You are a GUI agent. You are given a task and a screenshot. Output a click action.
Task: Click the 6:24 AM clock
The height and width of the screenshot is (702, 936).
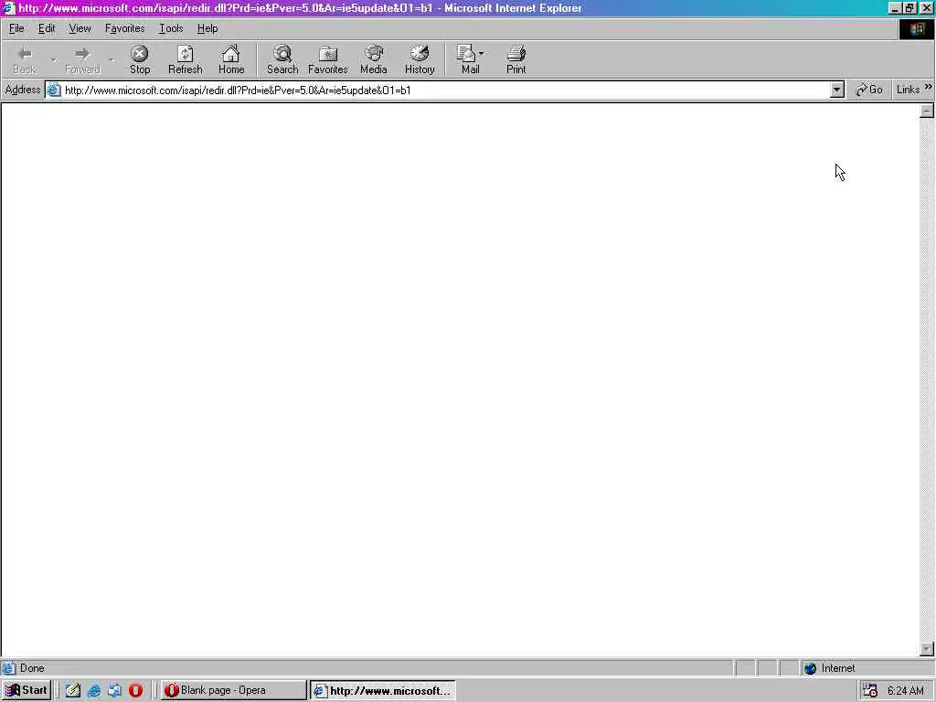point(906,691)
